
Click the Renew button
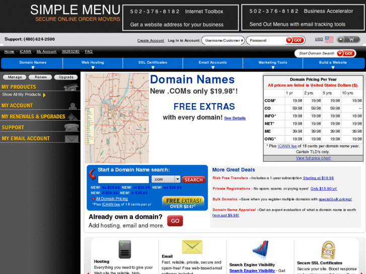pos(40,77)
